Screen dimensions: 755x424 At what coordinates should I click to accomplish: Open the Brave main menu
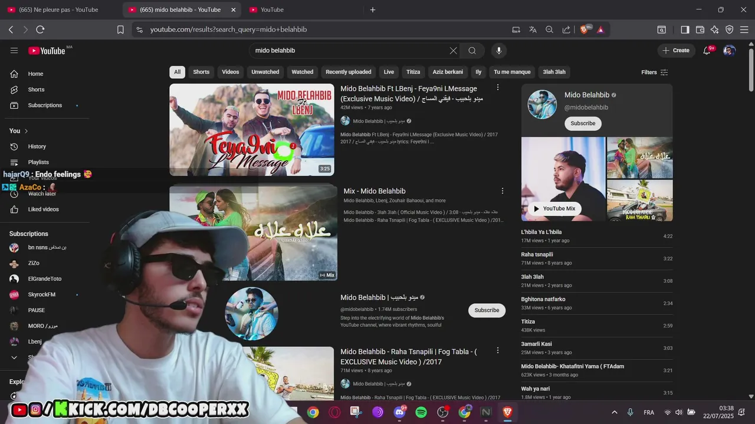[x=744, y=29]
